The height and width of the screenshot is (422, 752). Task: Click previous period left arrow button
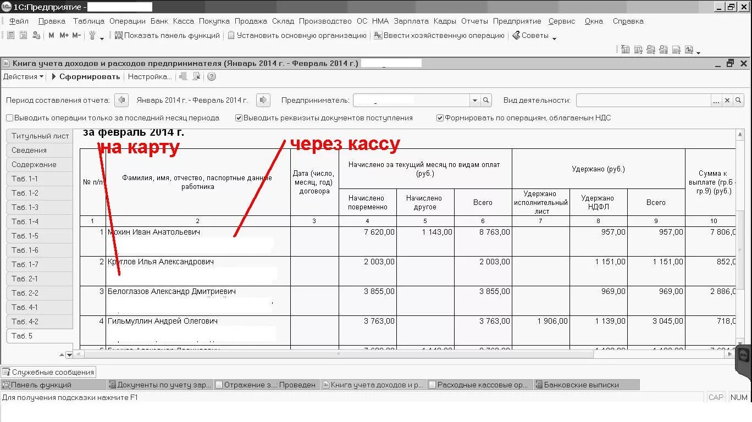122,101
